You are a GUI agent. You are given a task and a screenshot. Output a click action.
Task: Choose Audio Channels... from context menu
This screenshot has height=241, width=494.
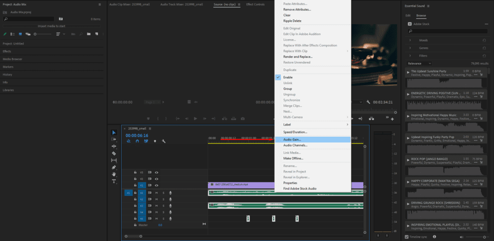coord(313,145)
